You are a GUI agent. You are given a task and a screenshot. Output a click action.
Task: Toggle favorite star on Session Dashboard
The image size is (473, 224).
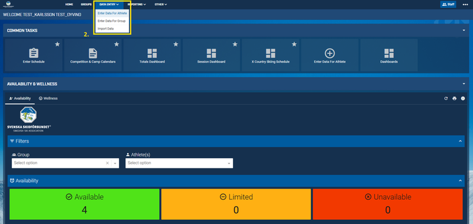[x=235, y=44]
